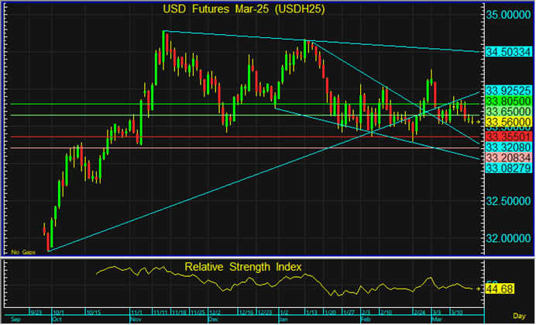Image resolution: width=536 pixels, height=325 pixels.
Task: Select the cyan 33.32080 price label
Action: (x=508, y=147)
